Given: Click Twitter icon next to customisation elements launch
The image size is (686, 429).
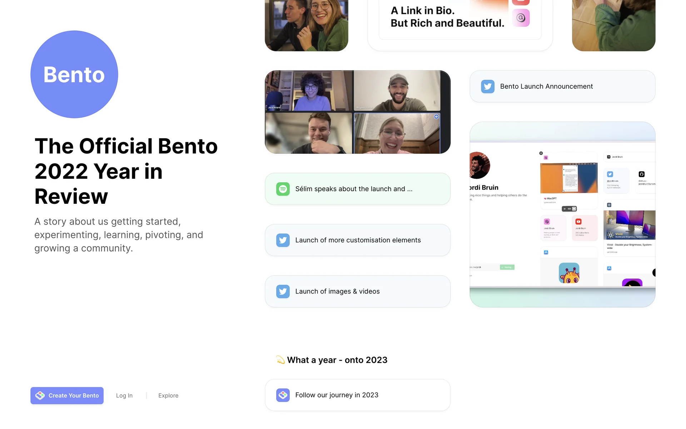Looking at the screenshot, I should 283,240.
